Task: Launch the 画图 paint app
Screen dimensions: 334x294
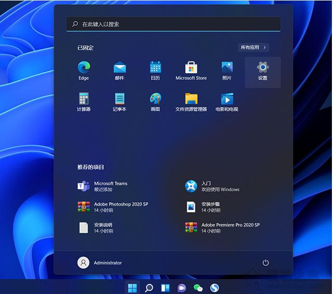Action: click(155, 102)
